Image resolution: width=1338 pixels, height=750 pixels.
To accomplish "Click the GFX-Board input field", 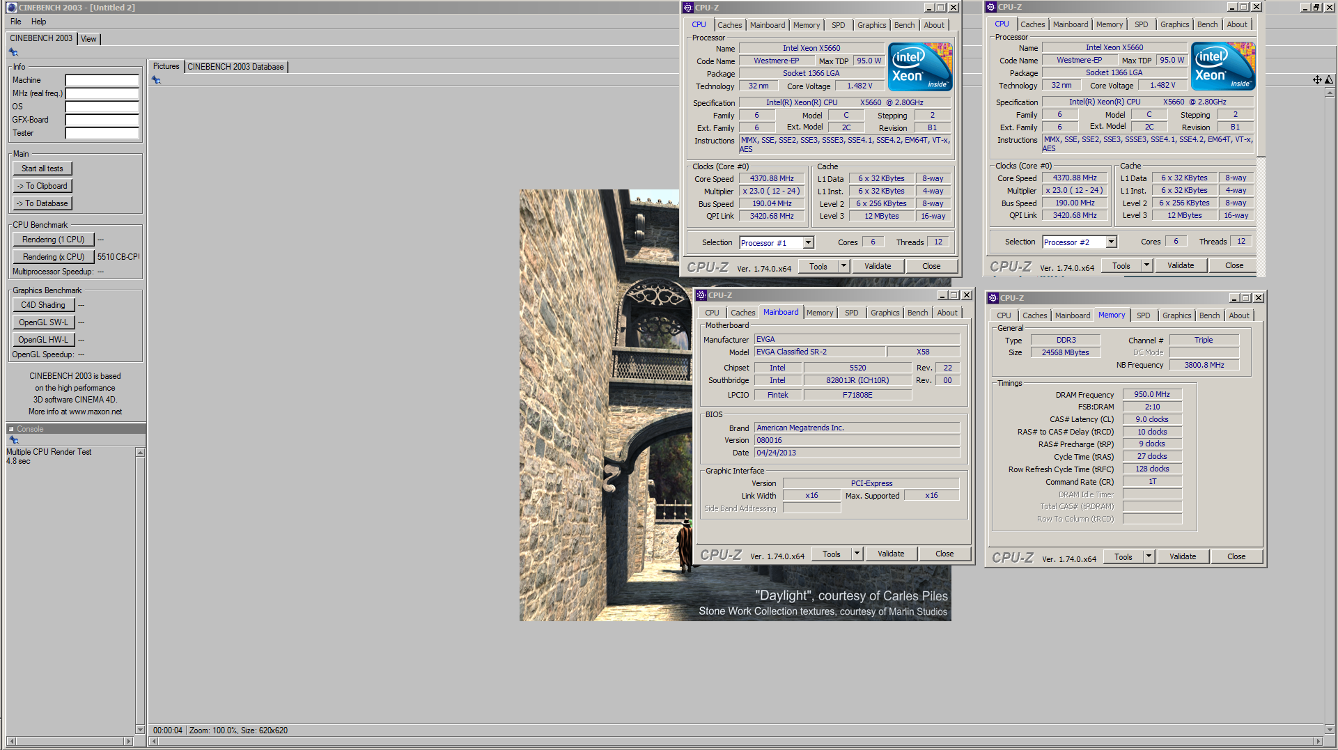I will pos(102,120).
